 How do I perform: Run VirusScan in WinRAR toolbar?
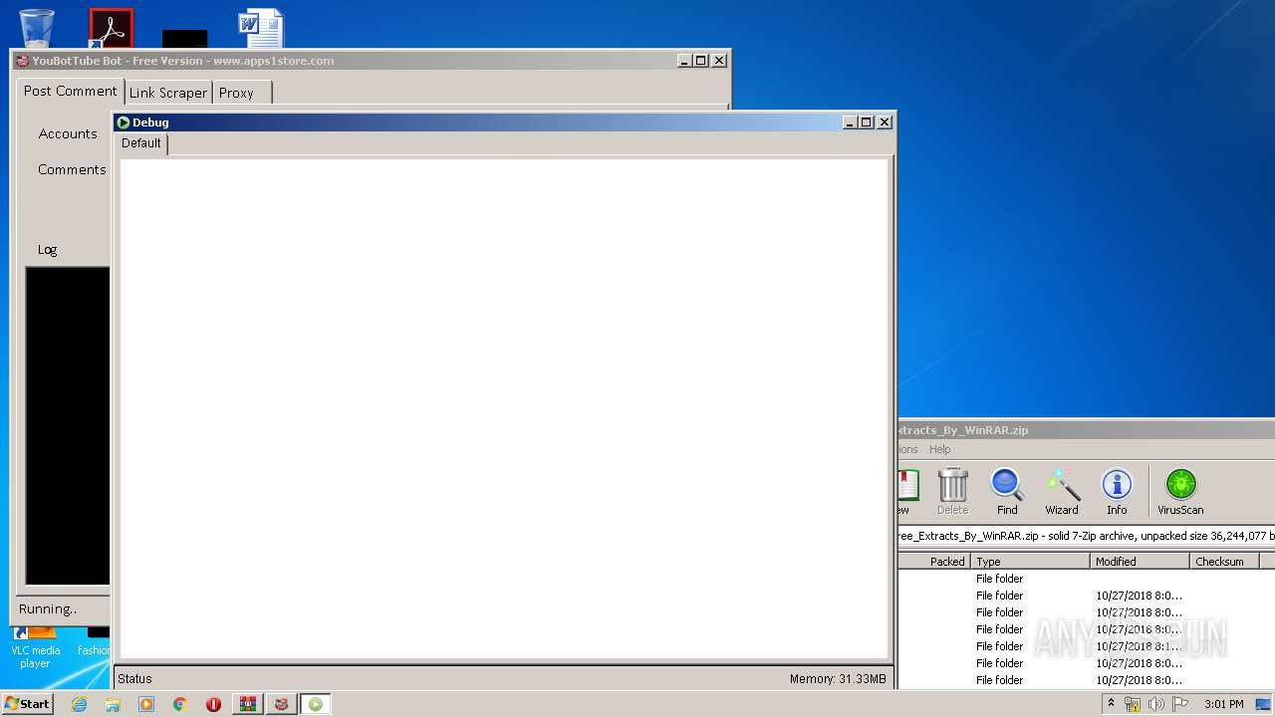coord(1180,492)
